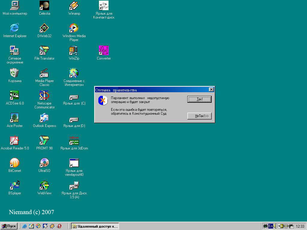This screenshot has height=230, width=307.
Task: Open the Пуск start menu
Action: [9, 226]
